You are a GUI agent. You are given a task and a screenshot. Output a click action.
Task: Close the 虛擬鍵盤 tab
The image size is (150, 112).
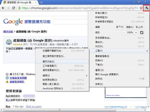click(x=36, y=2)
